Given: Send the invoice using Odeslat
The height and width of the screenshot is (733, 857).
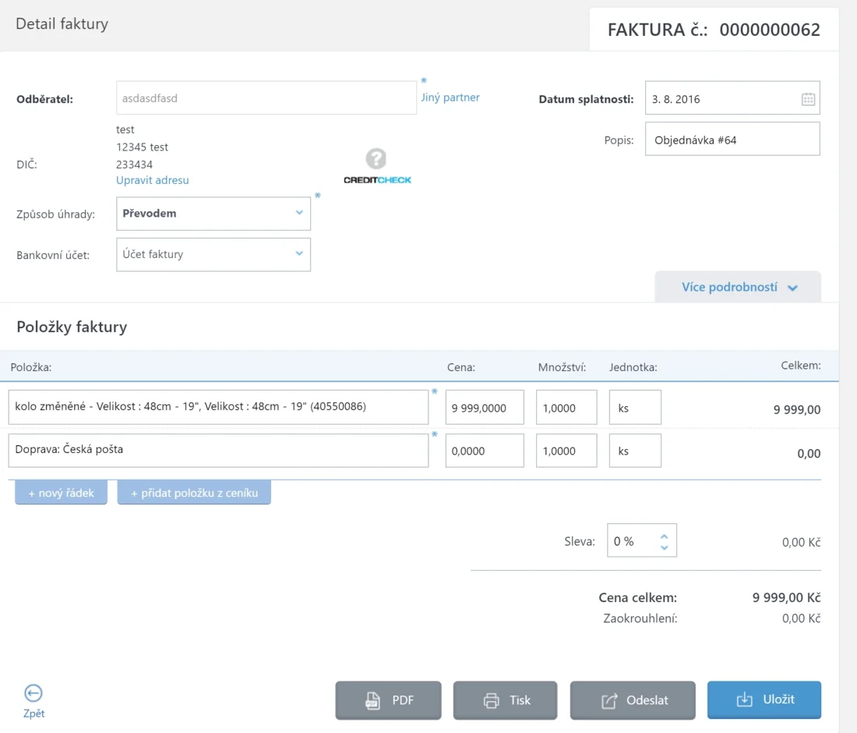Looking at the screenshot, I should (x=633, y=700).
